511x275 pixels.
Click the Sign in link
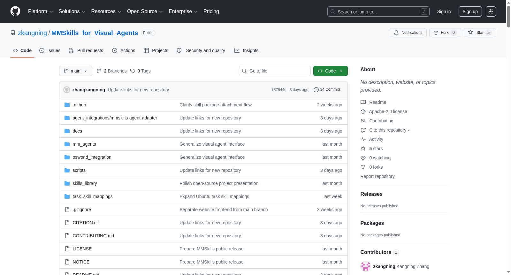coord(444,11)
